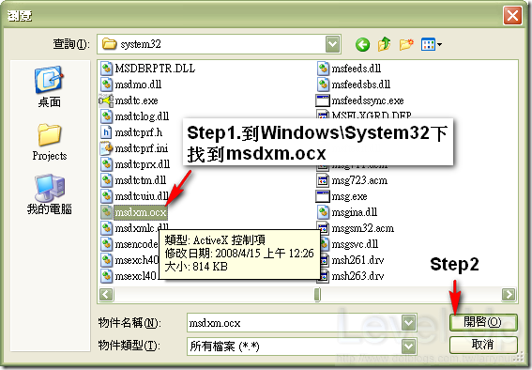Go back with the green arrow icon

pyautogui.click(x=362, y=44)
